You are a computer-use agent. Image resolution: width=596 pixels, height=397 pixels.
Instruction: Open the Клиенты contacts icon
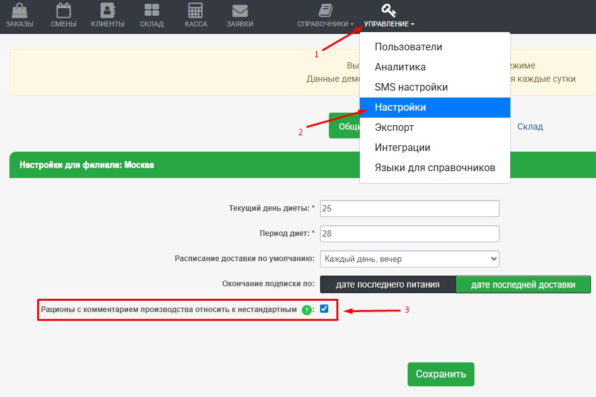[x=107, y=11]
